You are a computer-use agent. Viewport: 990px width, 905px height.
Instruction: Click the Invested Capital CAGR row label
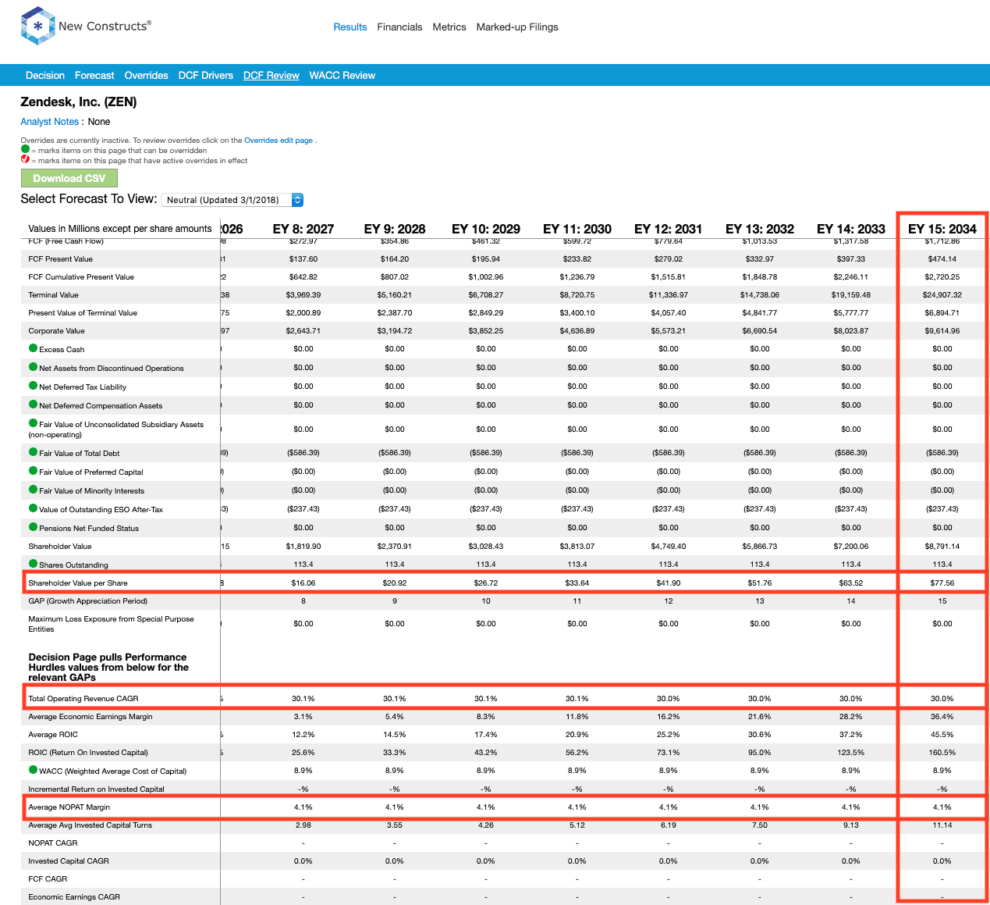pyautogui.click(x=69, y=860)
